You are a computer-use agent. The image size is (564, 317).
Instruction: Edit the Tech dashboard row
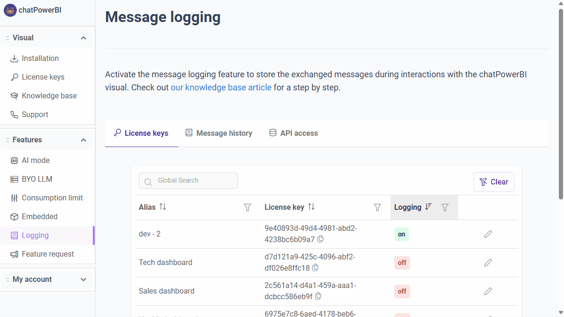pyautogui.click(x=488, y=263)
